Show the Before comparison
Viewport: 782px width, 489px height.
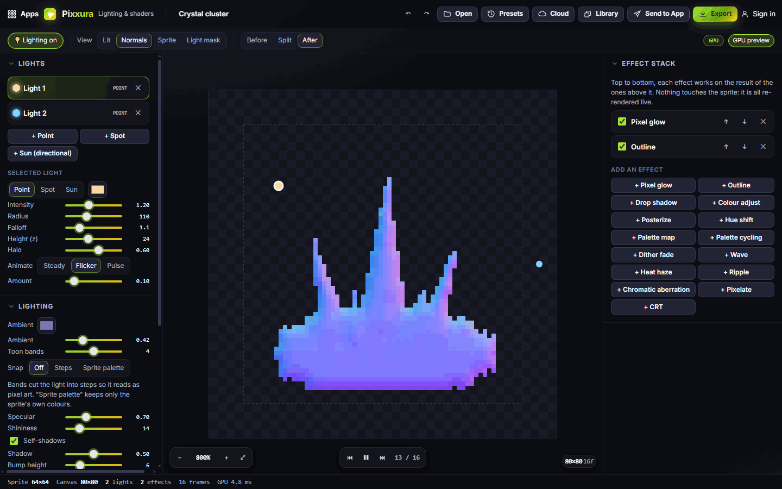[x=257, y=40]
